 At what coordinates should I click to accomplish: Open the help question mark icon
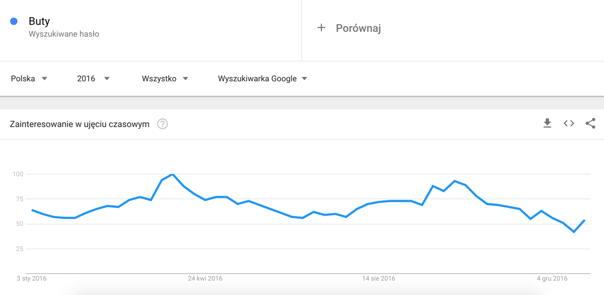(x=162, y=124)
